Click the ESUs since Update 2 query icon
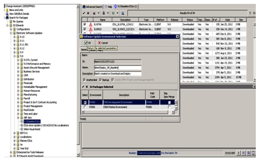 tap(22, 125)
